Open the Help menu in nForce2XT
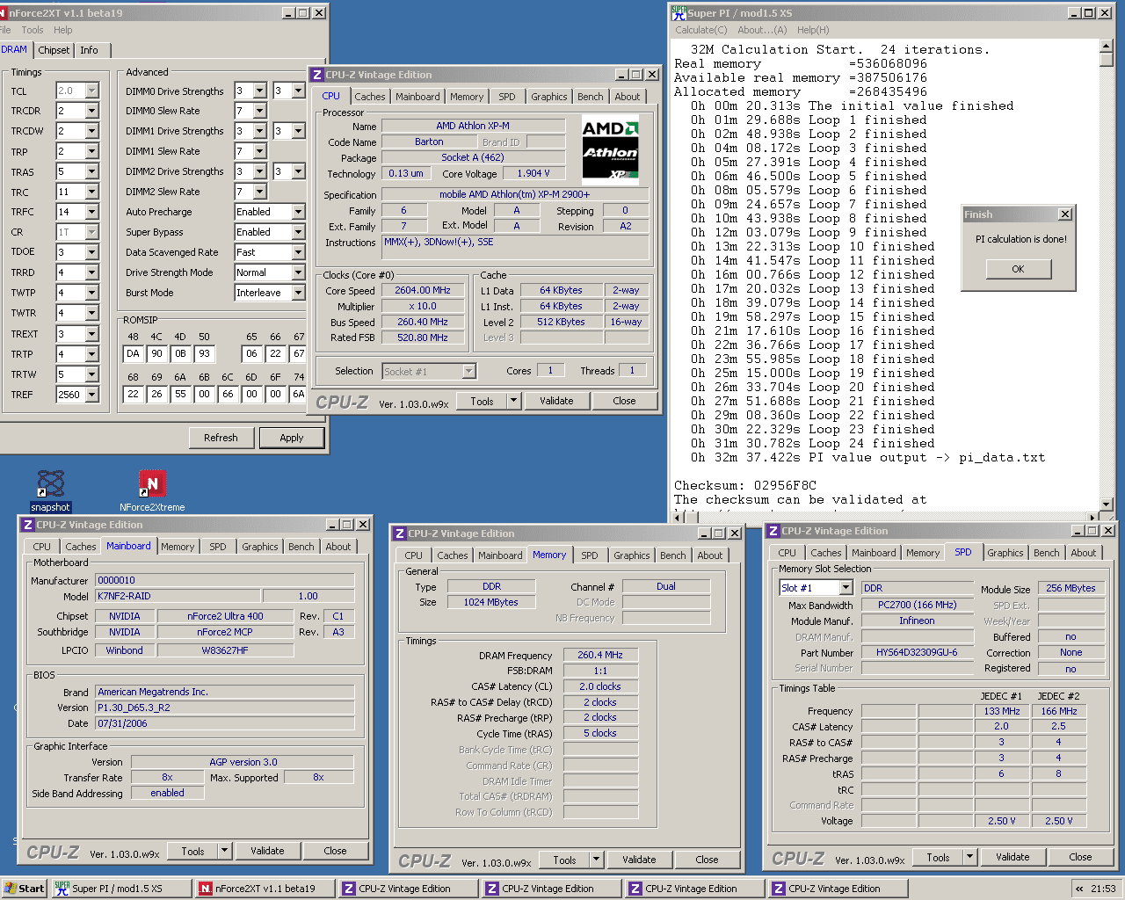Image resolution: width=1125 pixels, height=900 pixels. pos(63,30)
